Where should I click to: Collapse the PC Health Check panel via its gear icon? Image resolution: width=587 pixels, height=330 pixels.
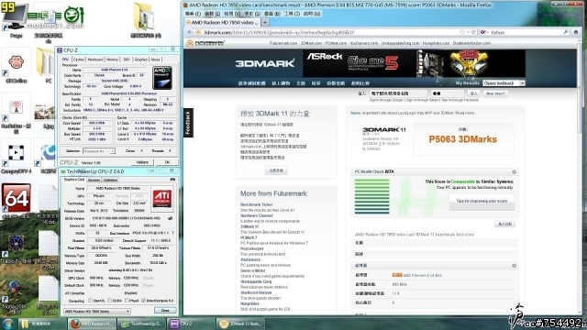(514, 172)
